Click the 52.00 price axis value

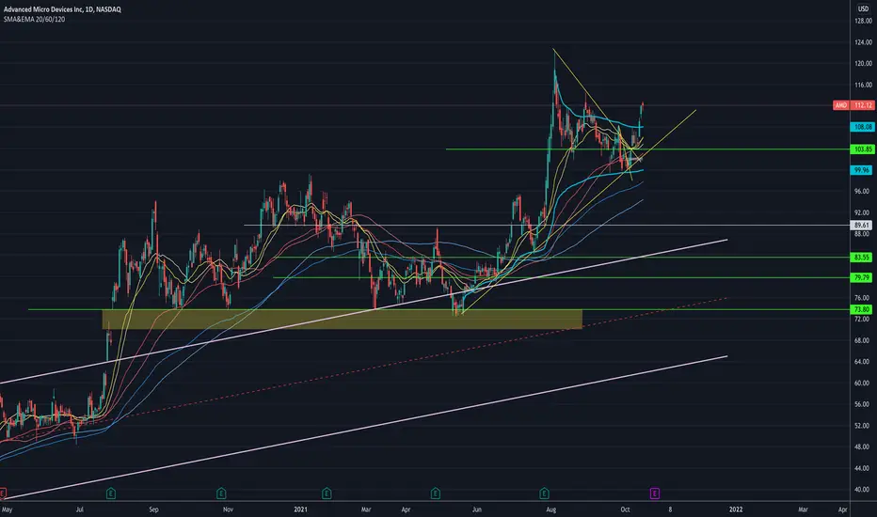tap(863, 425)
